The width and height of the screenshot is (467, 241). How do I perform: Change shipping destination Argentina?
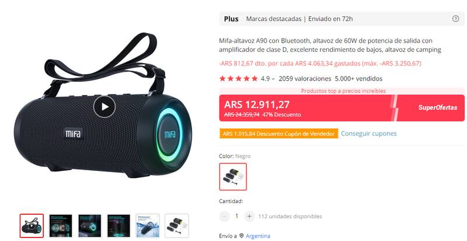[258, 236]
